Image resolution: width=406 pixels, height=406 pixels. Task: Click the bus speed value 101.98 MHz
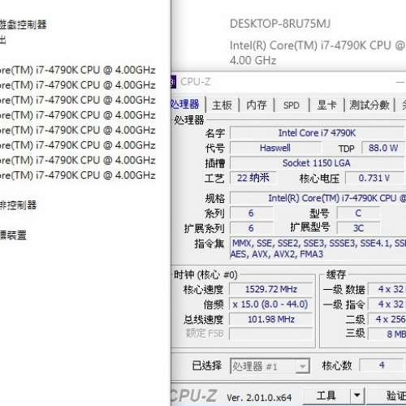coord(270,319)
